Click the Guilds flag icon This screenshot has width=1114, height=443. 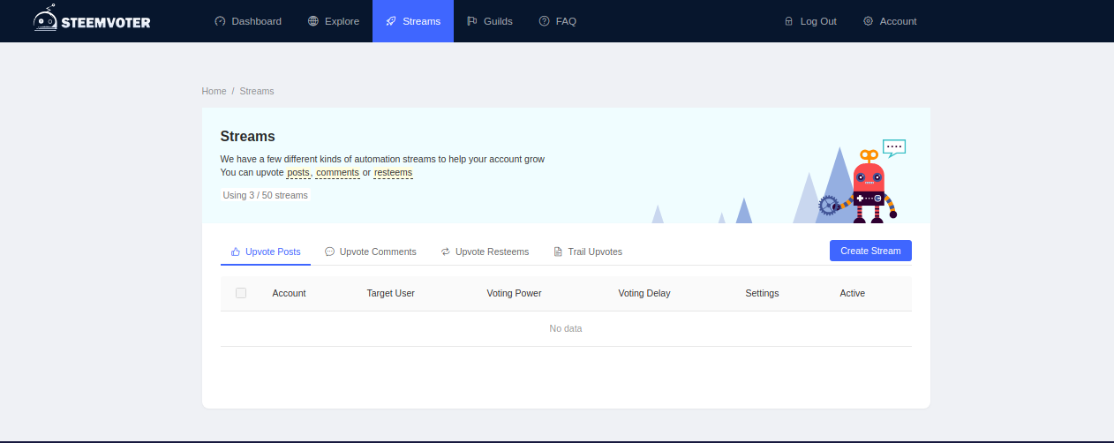coord(472,21)
